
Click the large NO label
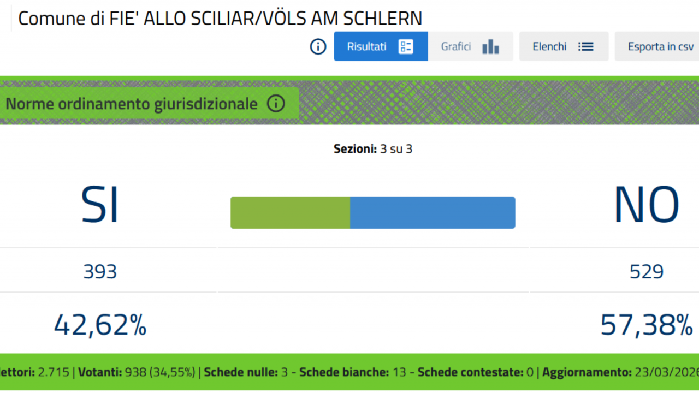tap(646, 205)
